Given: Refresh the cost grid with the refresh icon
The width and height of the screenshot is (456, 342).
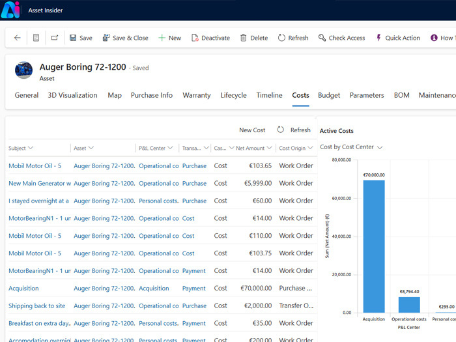Looking at the screenshot, I should (281, 130).
